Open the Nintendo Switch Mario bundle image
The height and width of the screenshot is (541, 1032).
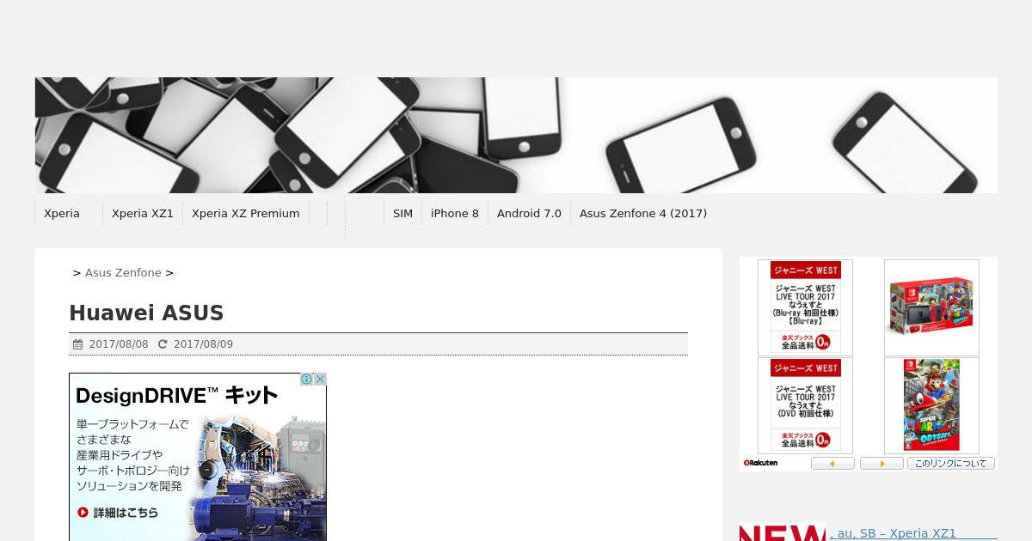tap(931, 307)
